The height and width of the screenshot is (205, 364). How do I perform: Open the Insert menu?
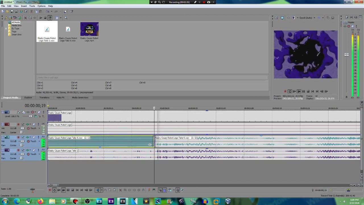click(24, 6)
